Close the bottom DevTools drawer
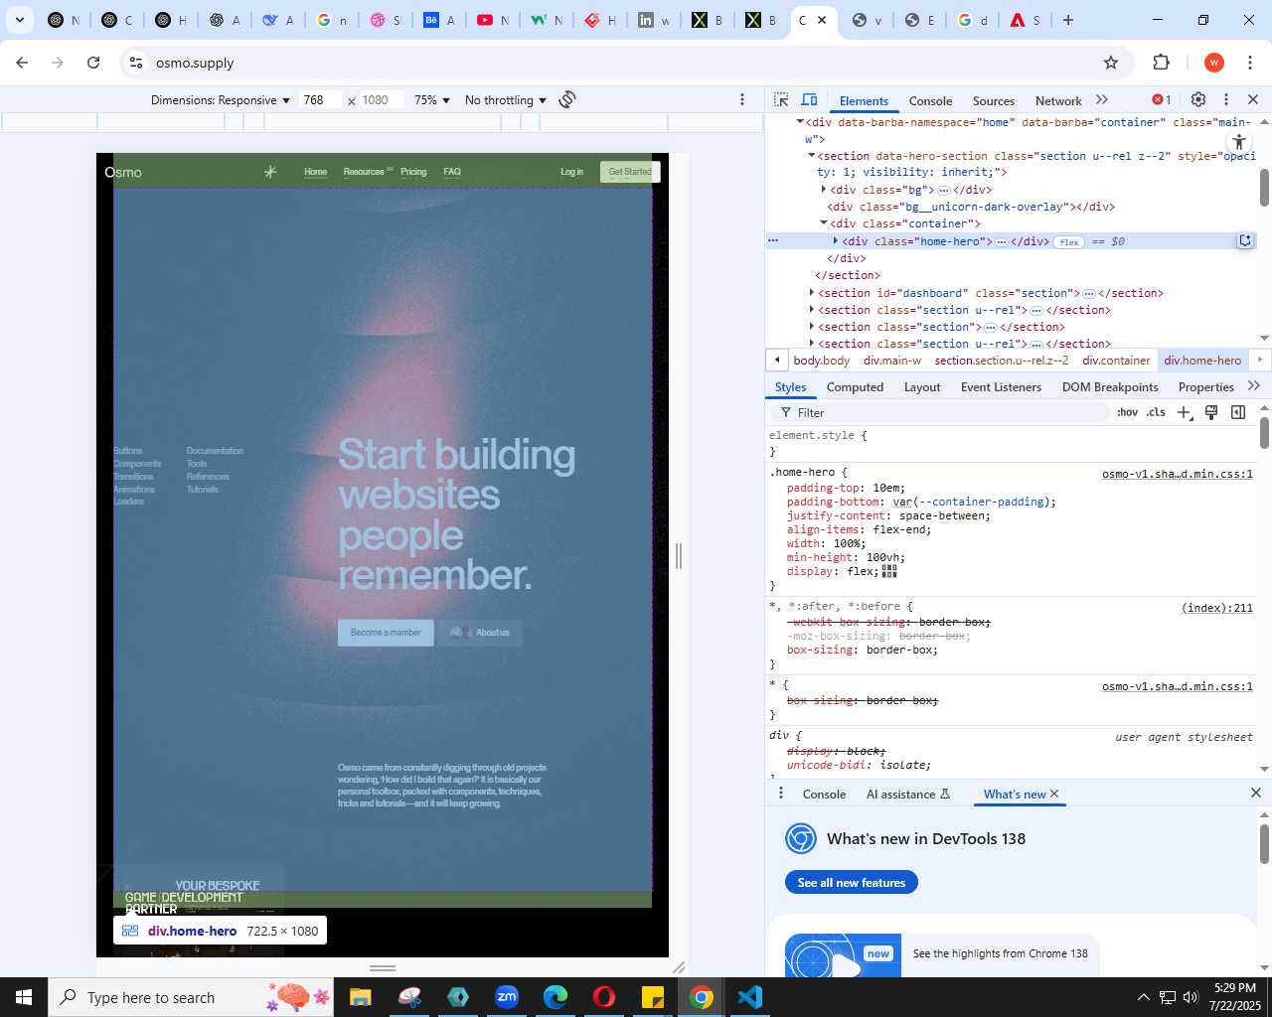The width and height of the screenshot is (1272, 1017). click(x=1256, y=793)
